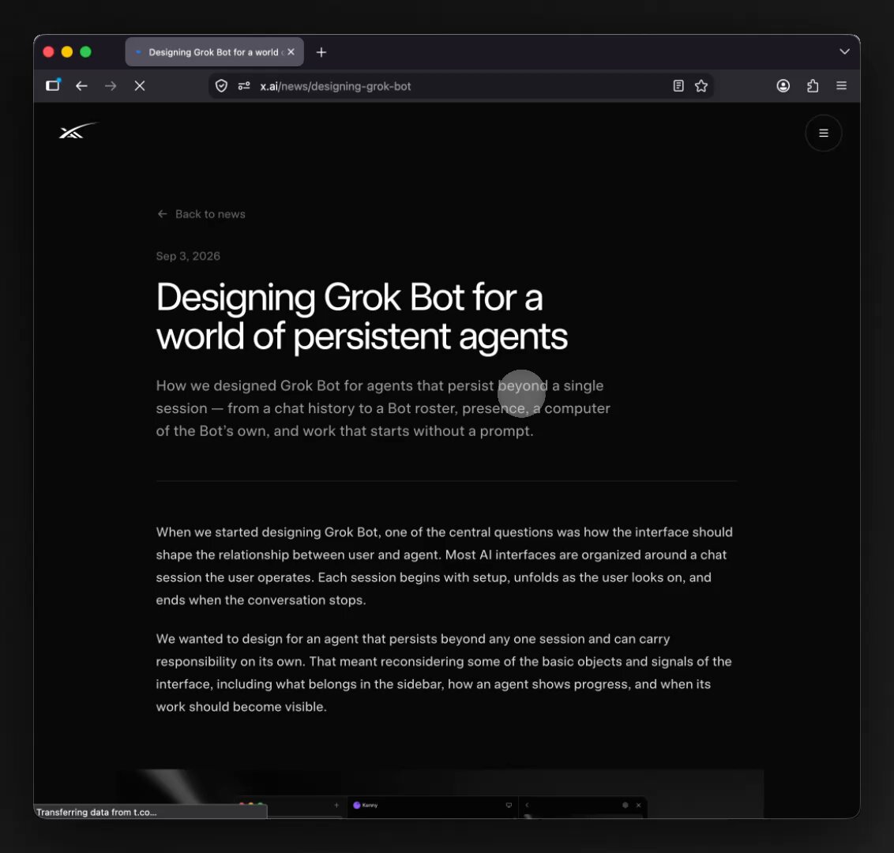The width and height of the screenshot is (894, 853).
Task: Stop loading the page
Action: click(140, 85)
